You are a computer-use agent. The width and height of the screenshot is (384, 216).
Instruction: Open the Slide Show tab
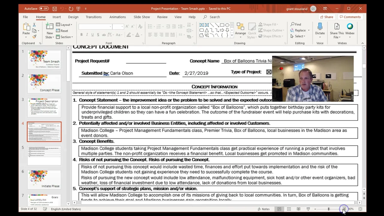[x=142, y=17]
